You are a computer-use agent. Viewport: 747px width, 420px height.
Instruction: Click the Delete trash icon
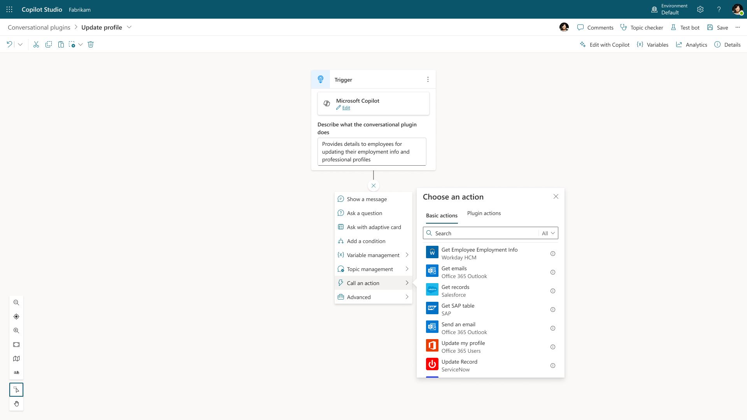pyautogui.click(x=91, y=44)
